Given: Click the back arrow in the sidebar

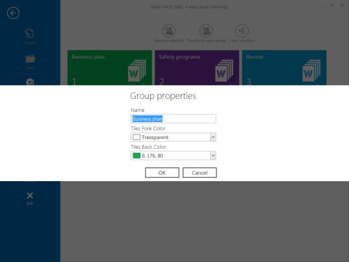Looking at the screenshot, I should [x=13, y=13].
